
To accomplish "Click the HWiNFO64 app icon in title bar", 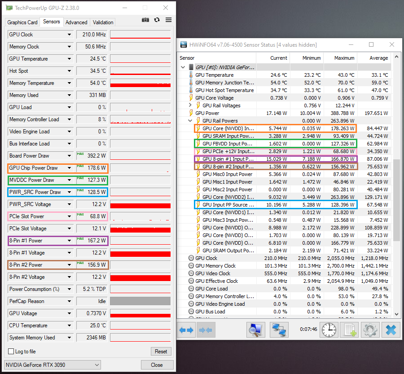I will tap(184, 44).
